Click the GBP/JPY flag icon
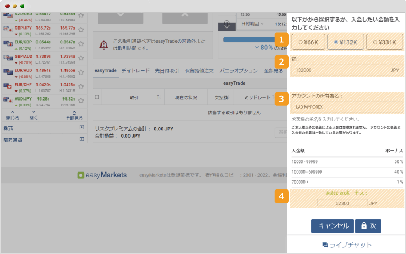Viewport: 406px width, 254px height. (x=8, y=29)
